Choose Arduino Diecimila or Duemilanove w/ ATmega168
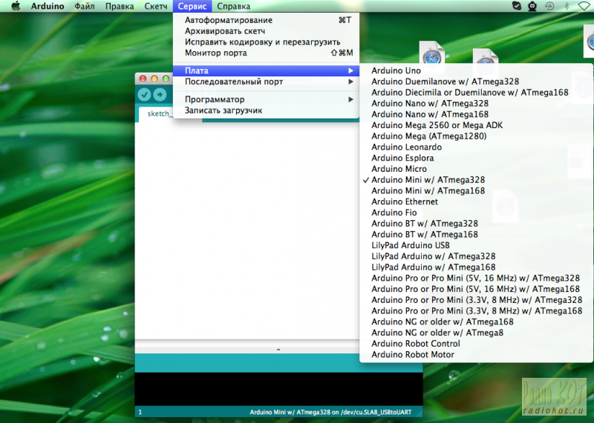This screenshot has width=594, height=423. (476, 93)
